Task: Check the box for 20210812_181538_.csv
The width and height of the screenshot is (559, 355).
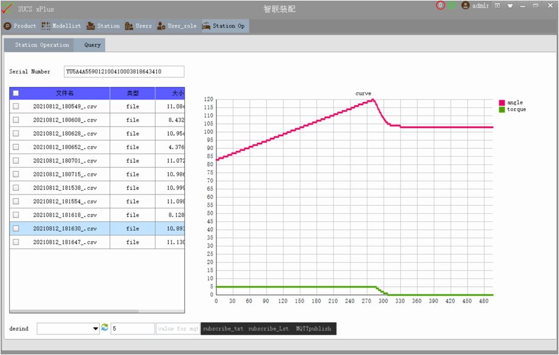Action: click(x=16, y=187)
